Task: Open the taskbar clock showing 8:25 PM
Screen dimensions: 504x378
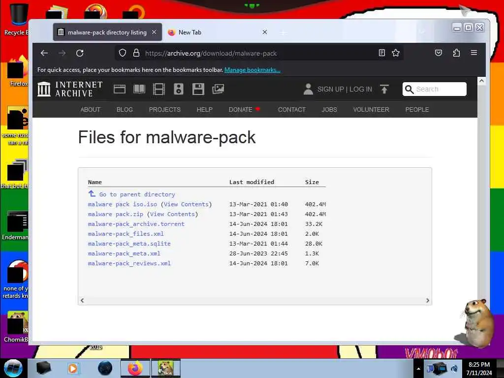Action: click(479, 368)
